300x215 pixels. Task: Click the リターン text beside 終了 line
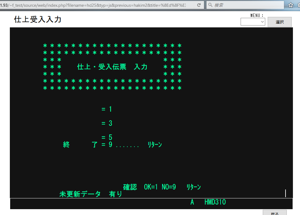coord(154,145)
